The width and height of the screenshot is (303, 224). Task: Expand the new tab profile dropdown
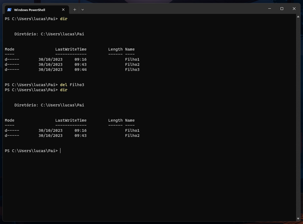pyautogui.click(x=83, y=9)
